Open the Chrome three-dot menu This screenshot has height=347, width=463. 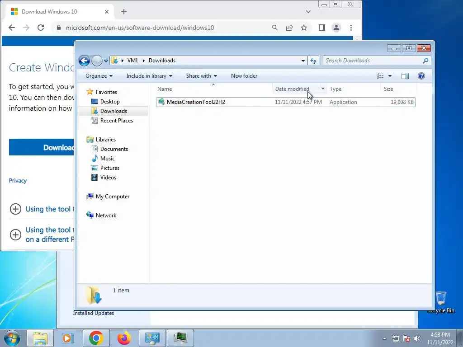click(351, 28)
